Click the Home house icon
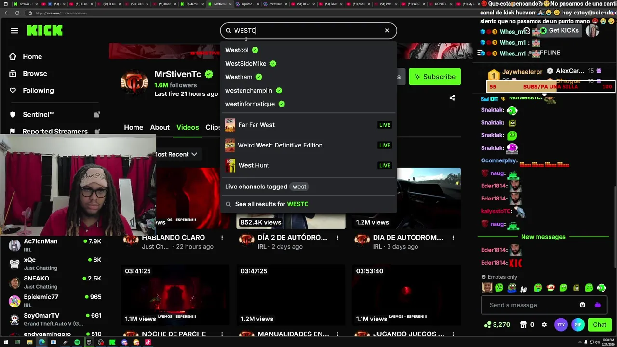The image size is (617, 347). 13,56
